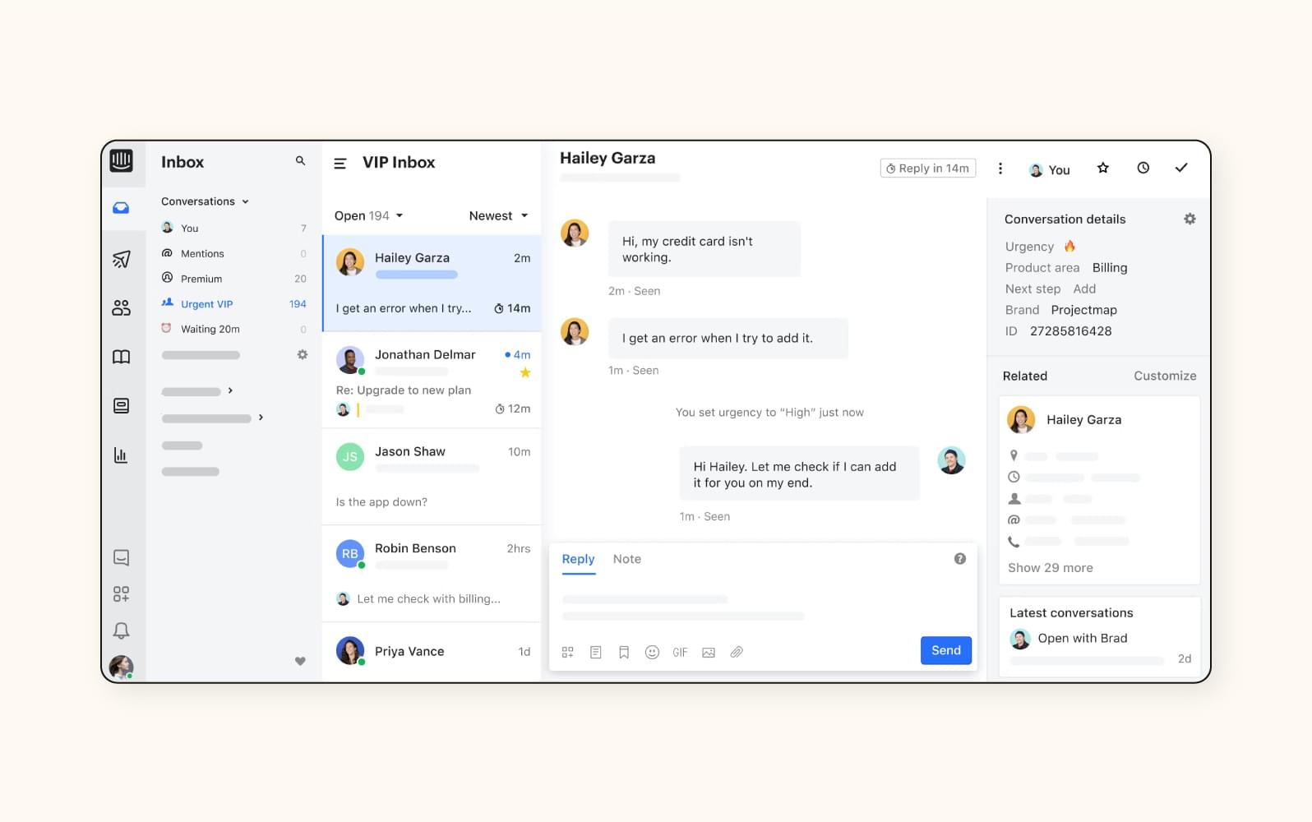
Task: Add a Next step value
Action: click(1084, 289)
